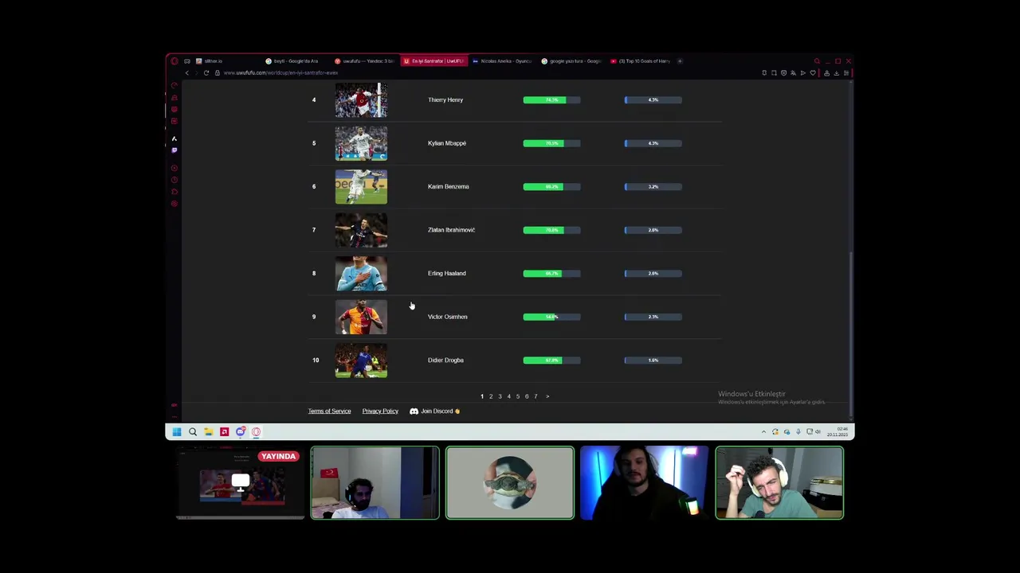1020x573 pixels.
Task: Click the name Zlatan Ibrahimović
Action: click(x=451, y=230)
